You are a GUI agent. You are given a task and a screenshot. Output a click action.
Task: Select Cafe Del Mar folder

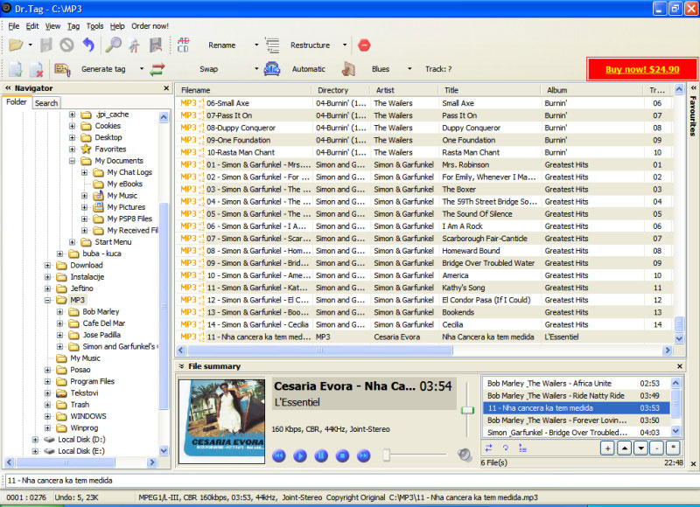(x=103, y=323)
